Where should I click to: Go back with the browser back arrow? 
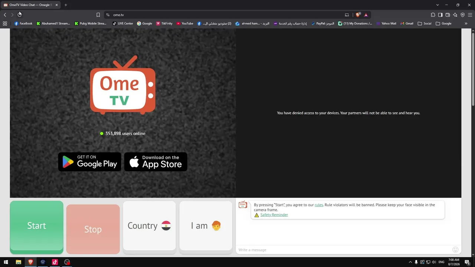5,15
